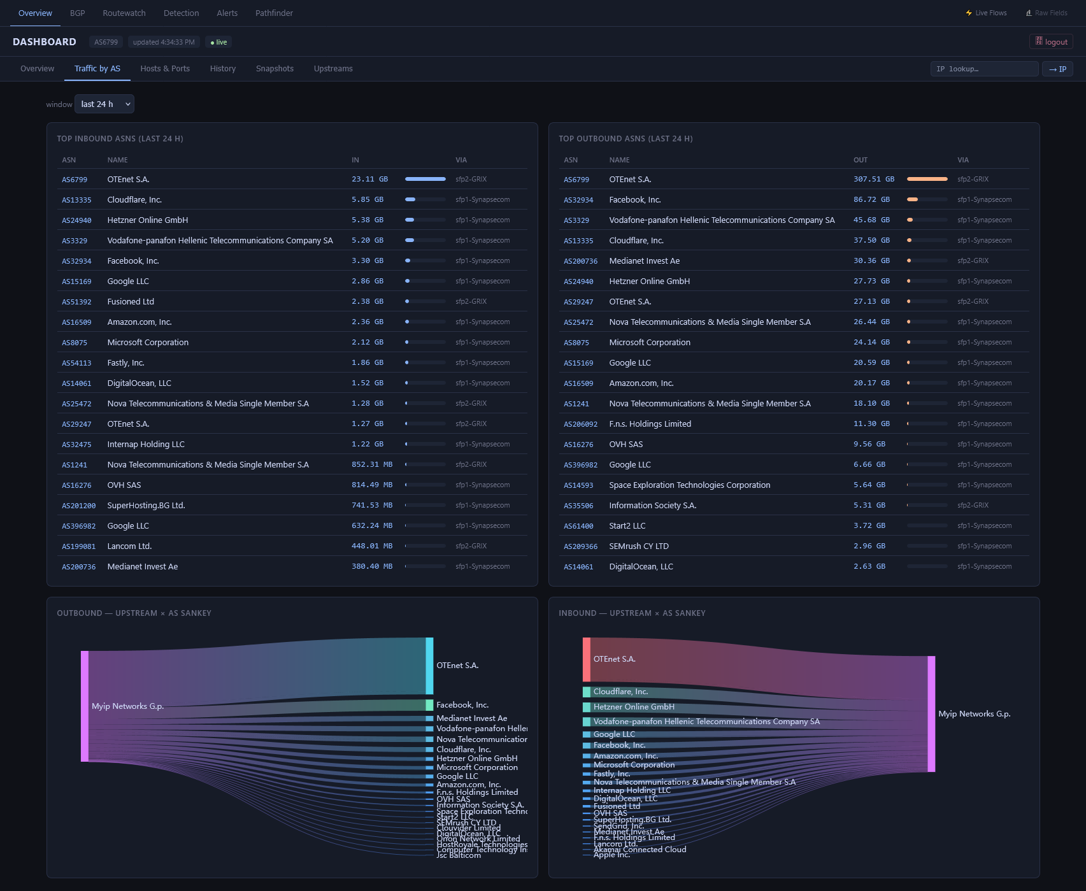Click the Raw Fields chart icon
This screenshot has height=891, width=1086.
[1029, 13]
